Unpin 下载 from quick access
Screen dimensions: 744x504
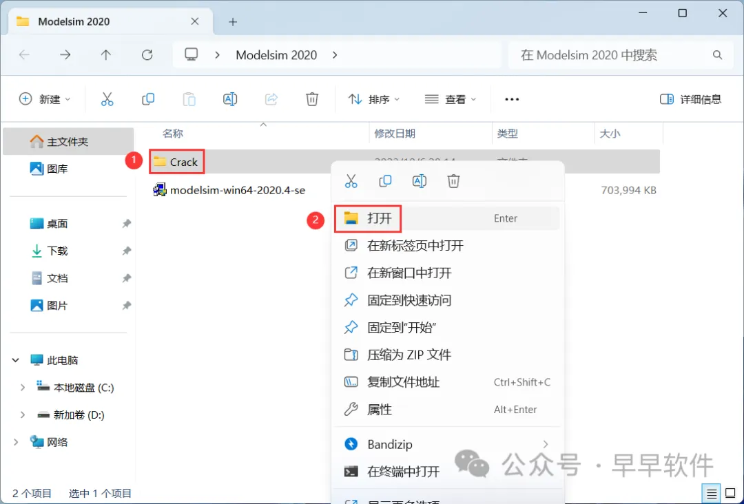126,251
